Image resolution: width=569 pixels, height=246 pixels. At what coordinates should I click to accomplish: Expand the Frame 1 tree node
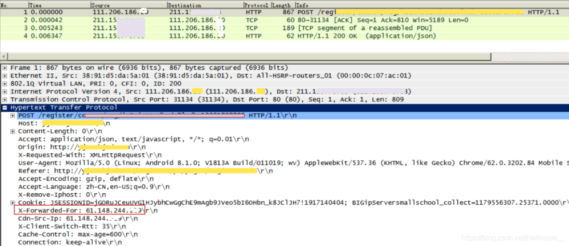[4, 68]
